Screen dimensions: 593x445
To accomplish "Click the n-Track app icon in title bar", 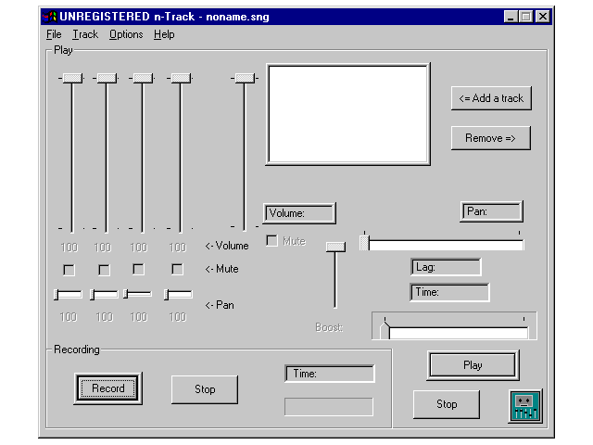I will 49,16.
